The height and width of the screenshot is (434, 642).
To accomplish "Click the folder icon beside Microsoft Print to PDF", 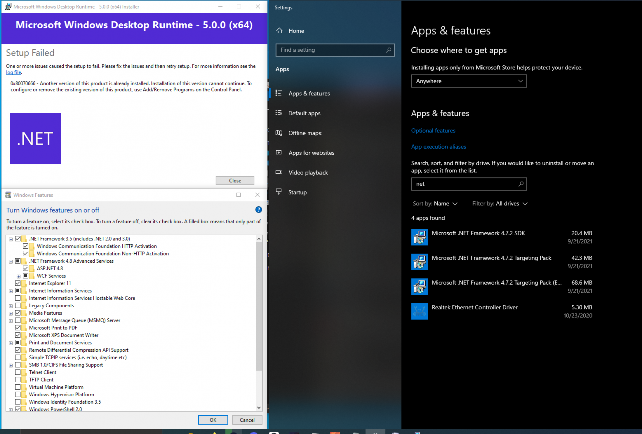I will click(25, 328).
